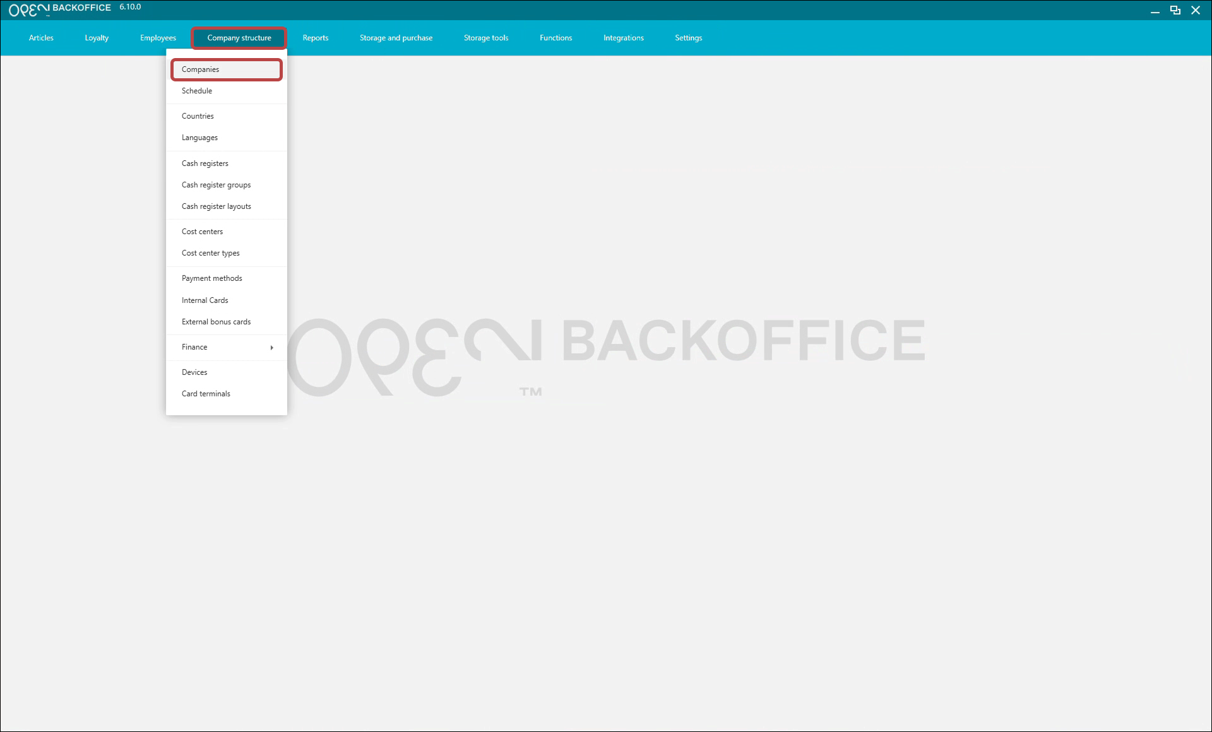Image resolution: width=1212 pixels, height=732 pixels.
Task: Select the Languages menu entry
Action: tap(227, 138)
